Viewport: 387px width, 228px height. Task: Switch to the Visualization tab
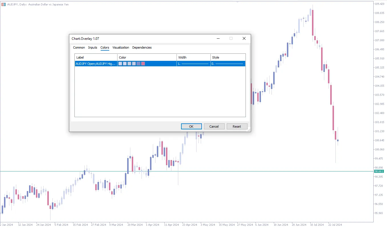click(121, 47)
